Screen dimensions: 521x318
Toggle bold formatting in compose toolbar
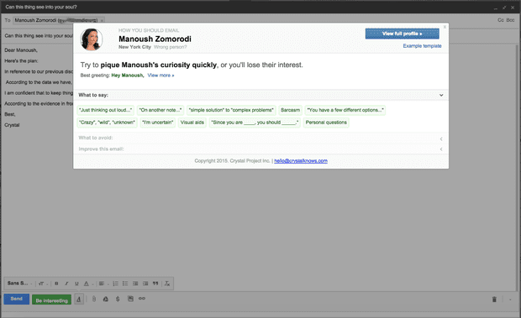click(x=56, y=284)
